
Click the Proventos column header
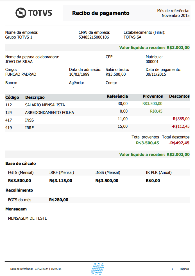coord(153,96)
